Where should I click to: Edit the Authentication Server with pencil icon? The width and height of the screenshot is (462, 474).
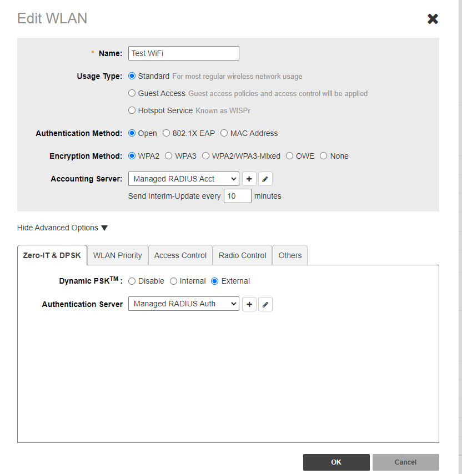pyautogui.click(x=265, y=304)
